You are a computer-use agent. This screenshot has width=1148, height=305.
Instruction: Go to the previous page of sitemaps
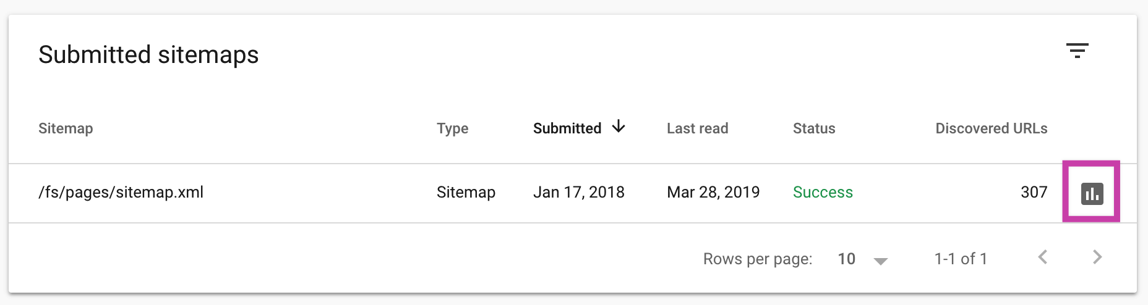(x=1043, y=257)
